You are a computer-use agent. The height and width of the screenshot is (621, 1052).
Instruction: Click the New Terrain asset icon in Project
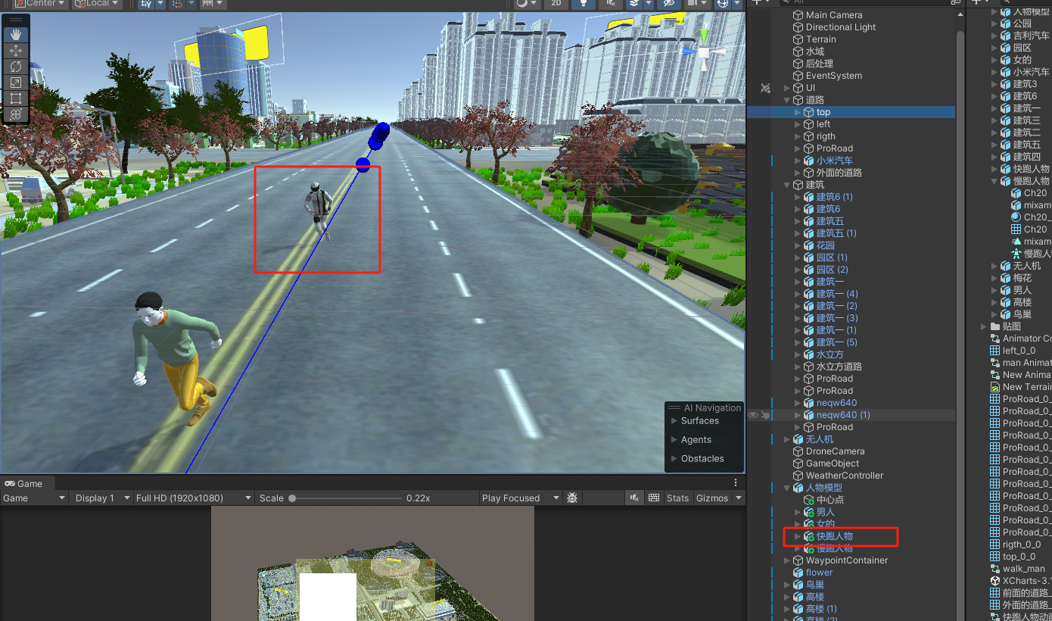[x=995, y=387]
